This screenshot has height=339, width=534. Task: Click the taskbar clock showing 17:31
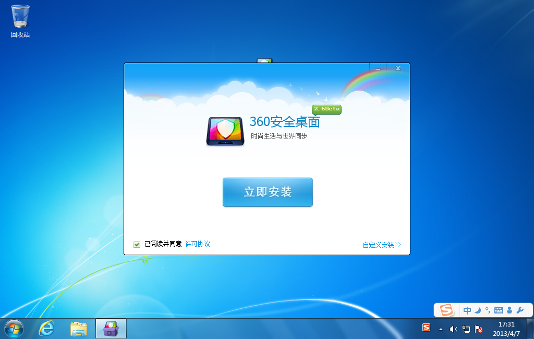506,329
